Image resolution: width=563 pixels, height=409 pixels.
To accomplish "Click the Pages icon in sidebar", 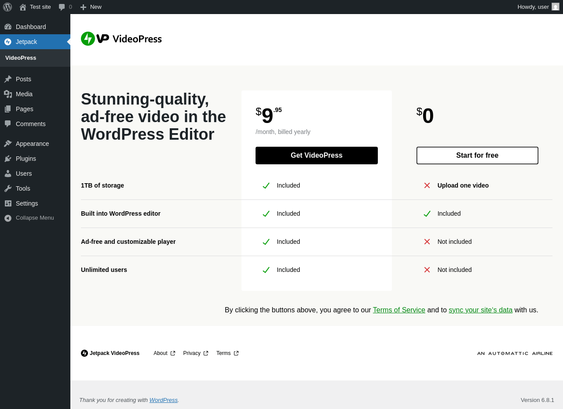I will click(8, 109).
